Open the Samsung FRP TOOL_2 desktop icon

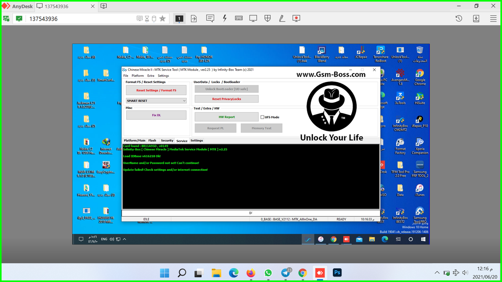[x=420, y=169]
